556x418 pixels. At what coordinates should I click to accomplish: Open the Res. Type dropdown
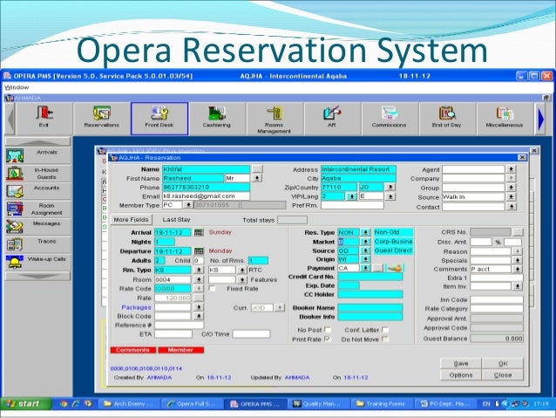click(x=366, y=232)
